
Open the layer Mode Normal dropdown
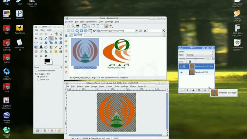pyautogui.click(x=200, y=55)
